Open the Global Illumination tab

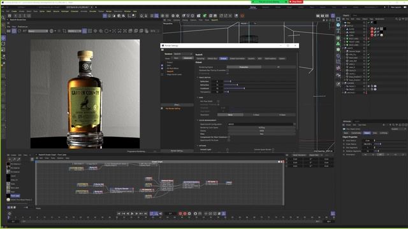(x=237, y=59)
